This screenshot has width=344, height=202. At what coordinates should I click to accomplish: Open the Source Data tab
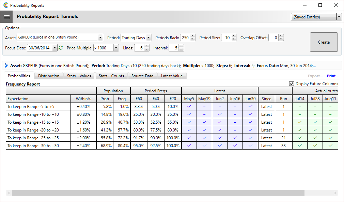point(142,76)
